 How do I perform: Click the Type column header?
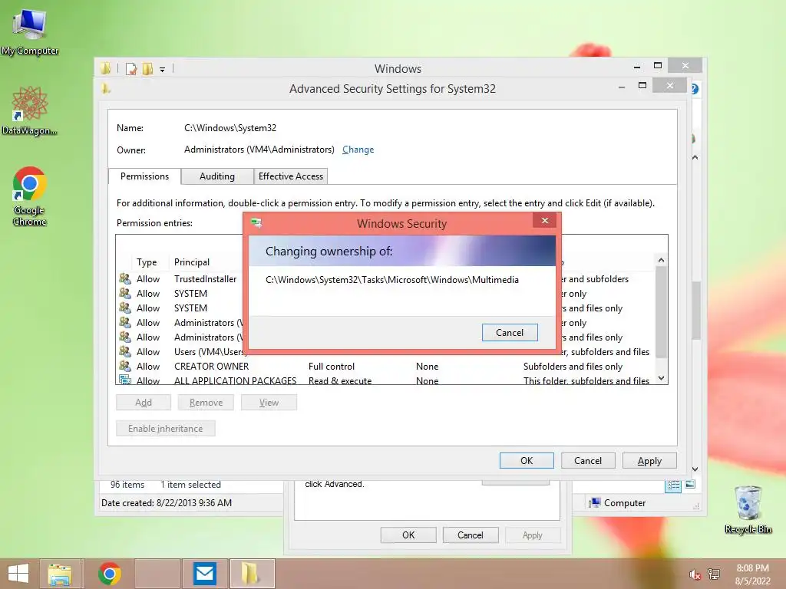(x=147, y=262)
